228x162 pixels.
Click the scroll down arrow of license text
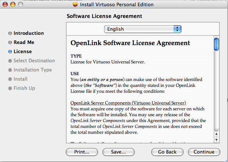216,140
